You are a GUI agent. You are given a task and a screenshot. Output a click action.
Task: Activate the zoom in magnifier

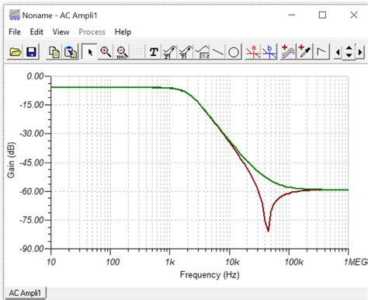106,52
